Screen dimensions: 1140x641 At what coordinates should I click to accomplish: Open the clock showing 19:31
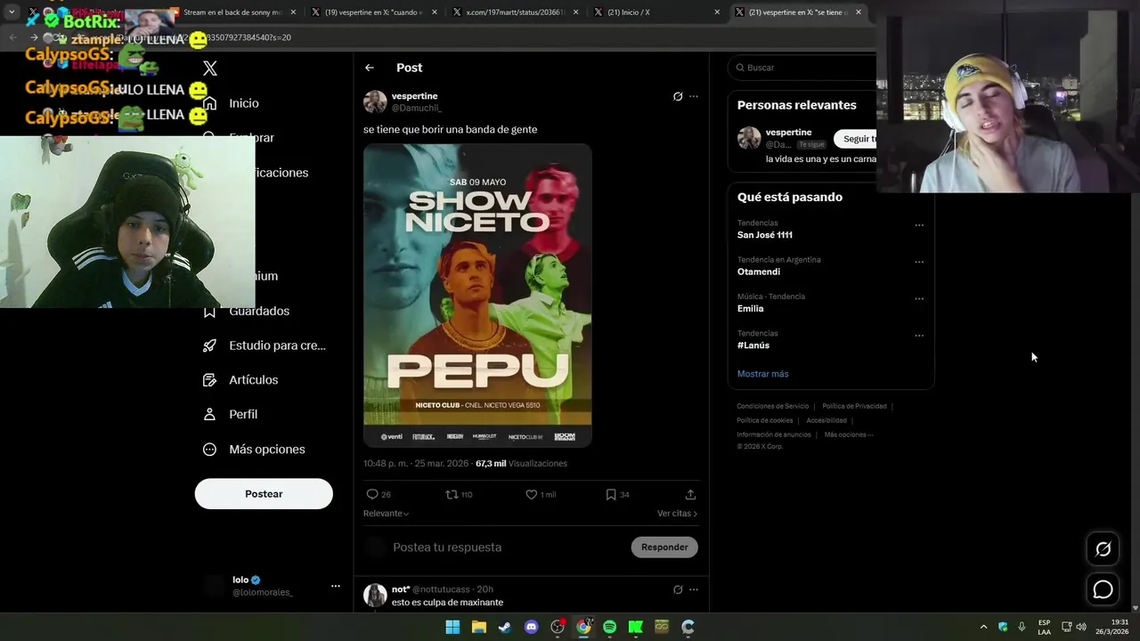coord(1111,627)
